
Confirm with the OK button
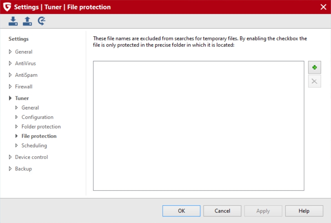coord(181,211)
